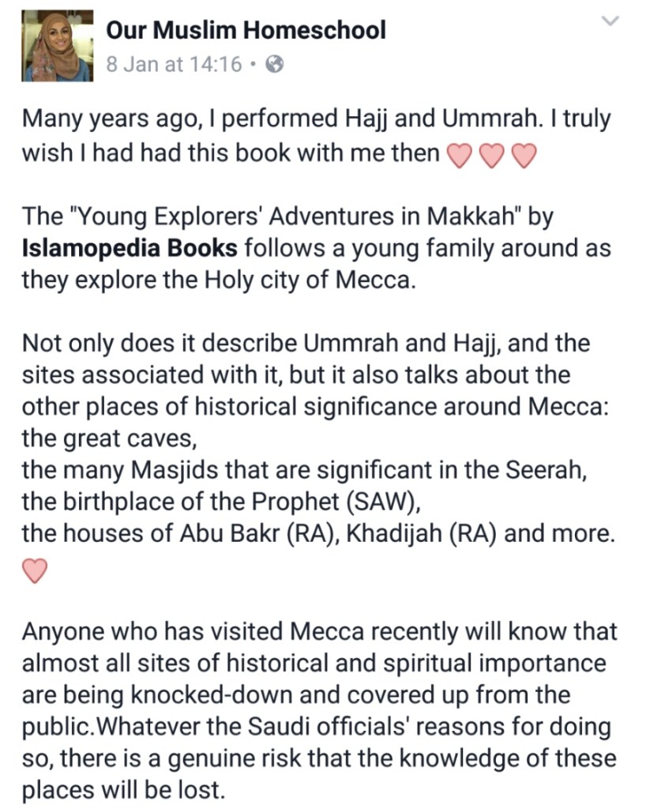646x809 pixels.
Task: Click the single heart below 'the houses' line
Action: (x=37, y=569)
